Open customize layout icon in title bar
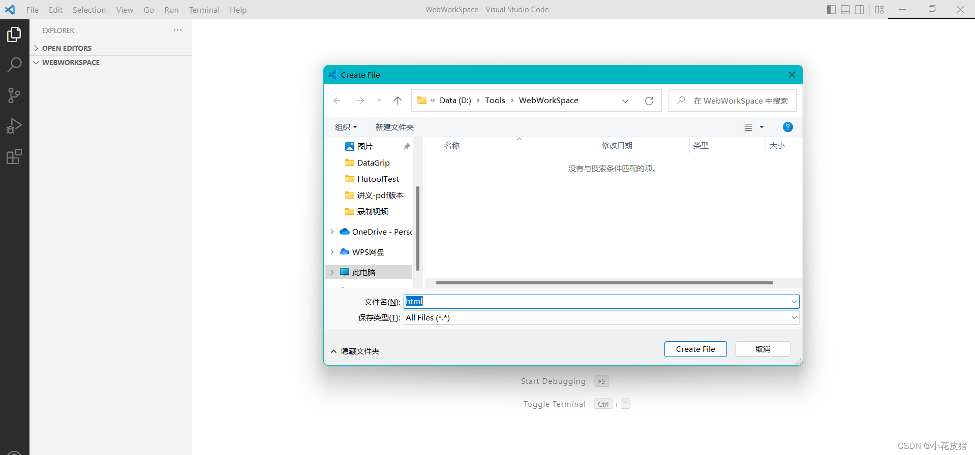This screenshot has width=975, height=455. pyautogui.click(x=879, y=10)
